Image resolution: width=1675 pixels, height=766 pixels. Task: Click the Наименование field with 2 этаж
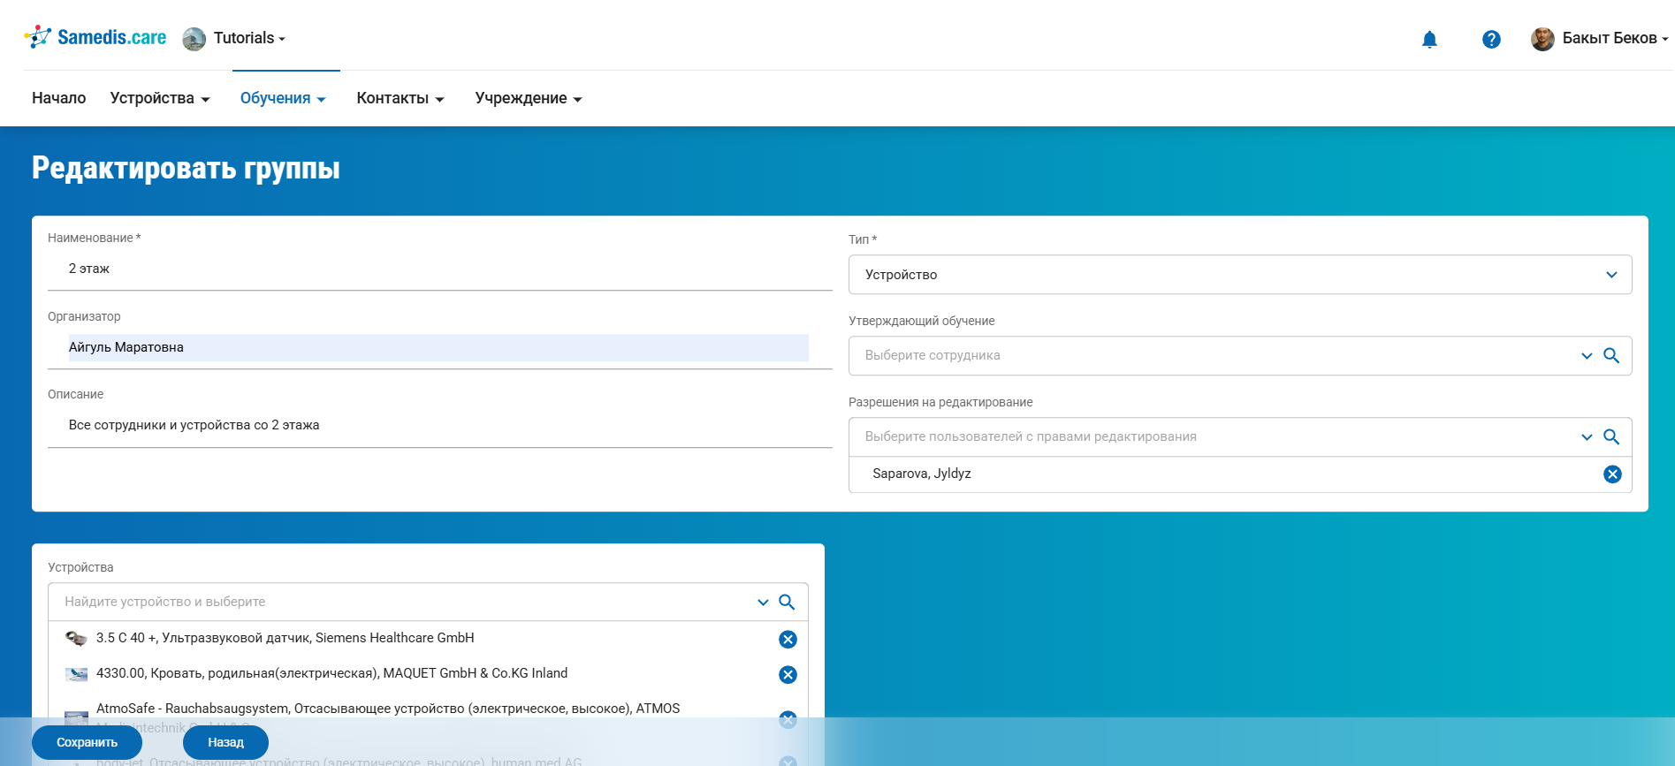(439, 269)
